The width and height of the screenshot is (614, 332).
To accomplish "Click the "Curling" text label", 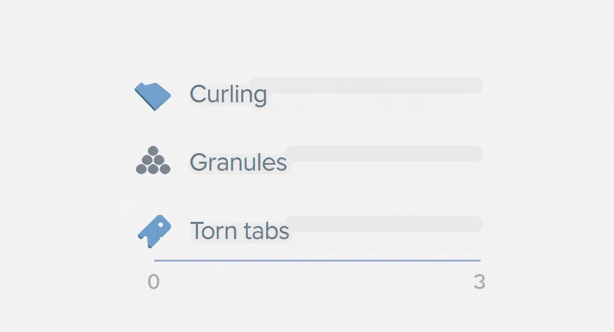I will (228, 94).
